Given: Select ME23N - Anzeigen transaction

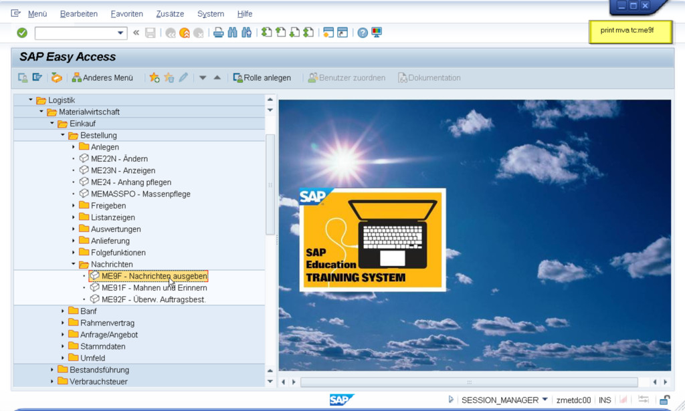Looking at the screenshot, I should pos(123,170).
